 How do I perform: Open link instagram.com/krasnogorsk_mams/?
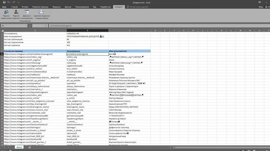(27, 107)
